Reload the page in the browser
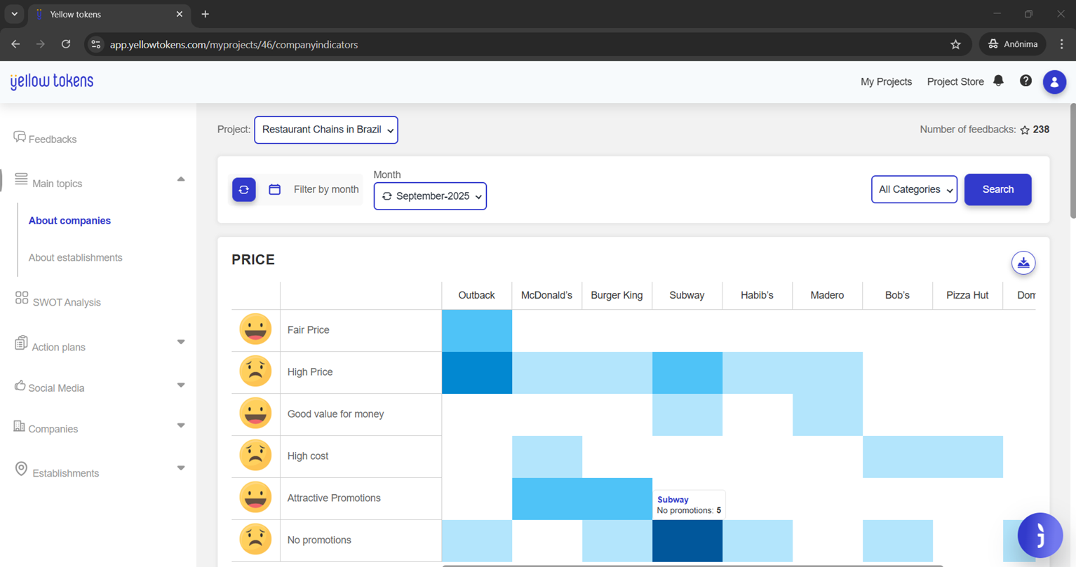Image resolution: width=1076 pixels, height=567 pixels. (66, 44)
